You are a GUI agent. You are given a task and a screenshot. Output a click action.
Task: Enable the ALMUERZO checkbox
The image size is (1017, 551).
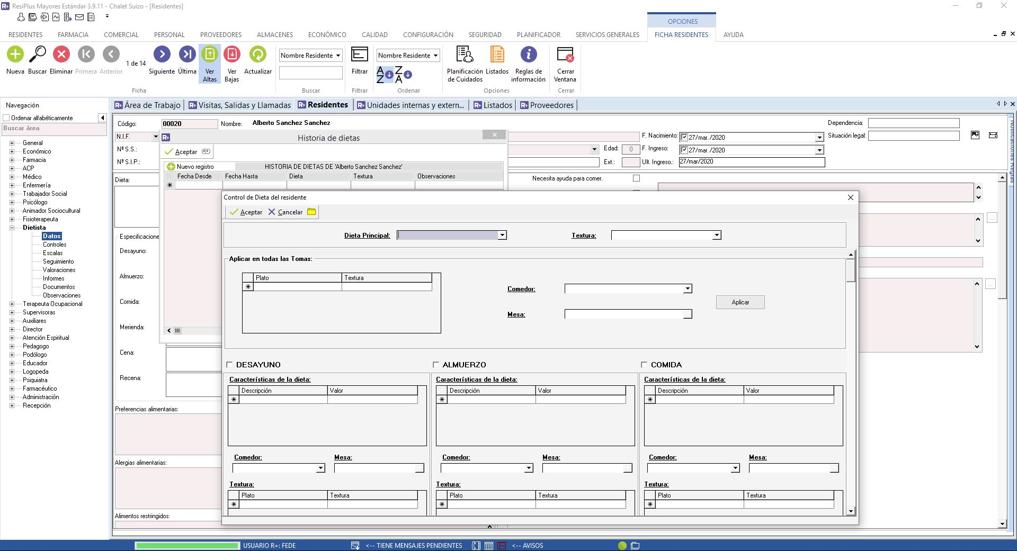[436, 365]
